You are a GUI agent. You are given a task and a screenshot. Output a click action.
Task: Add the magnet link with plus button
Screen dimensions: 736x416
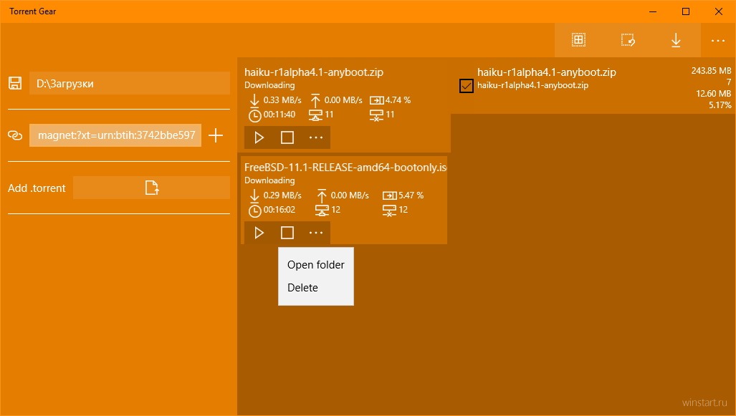216,135
